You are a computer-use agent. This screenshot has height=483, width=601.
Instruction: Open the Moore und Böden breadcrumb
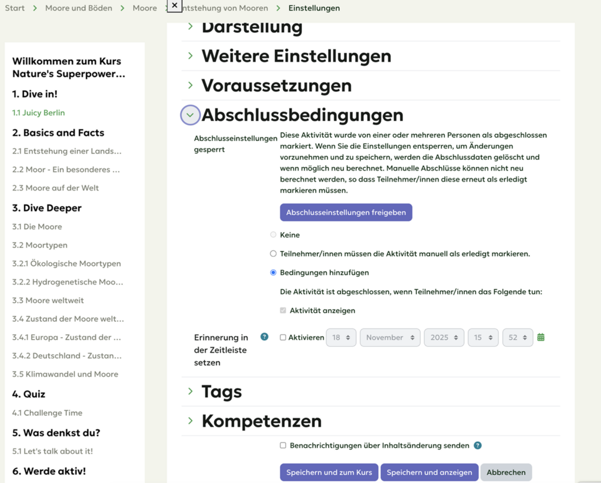point(79,8)
